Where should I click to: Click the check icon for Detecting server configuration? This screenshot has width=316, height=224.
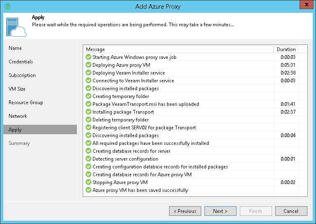pyautogui.click(x=88, y=159)
